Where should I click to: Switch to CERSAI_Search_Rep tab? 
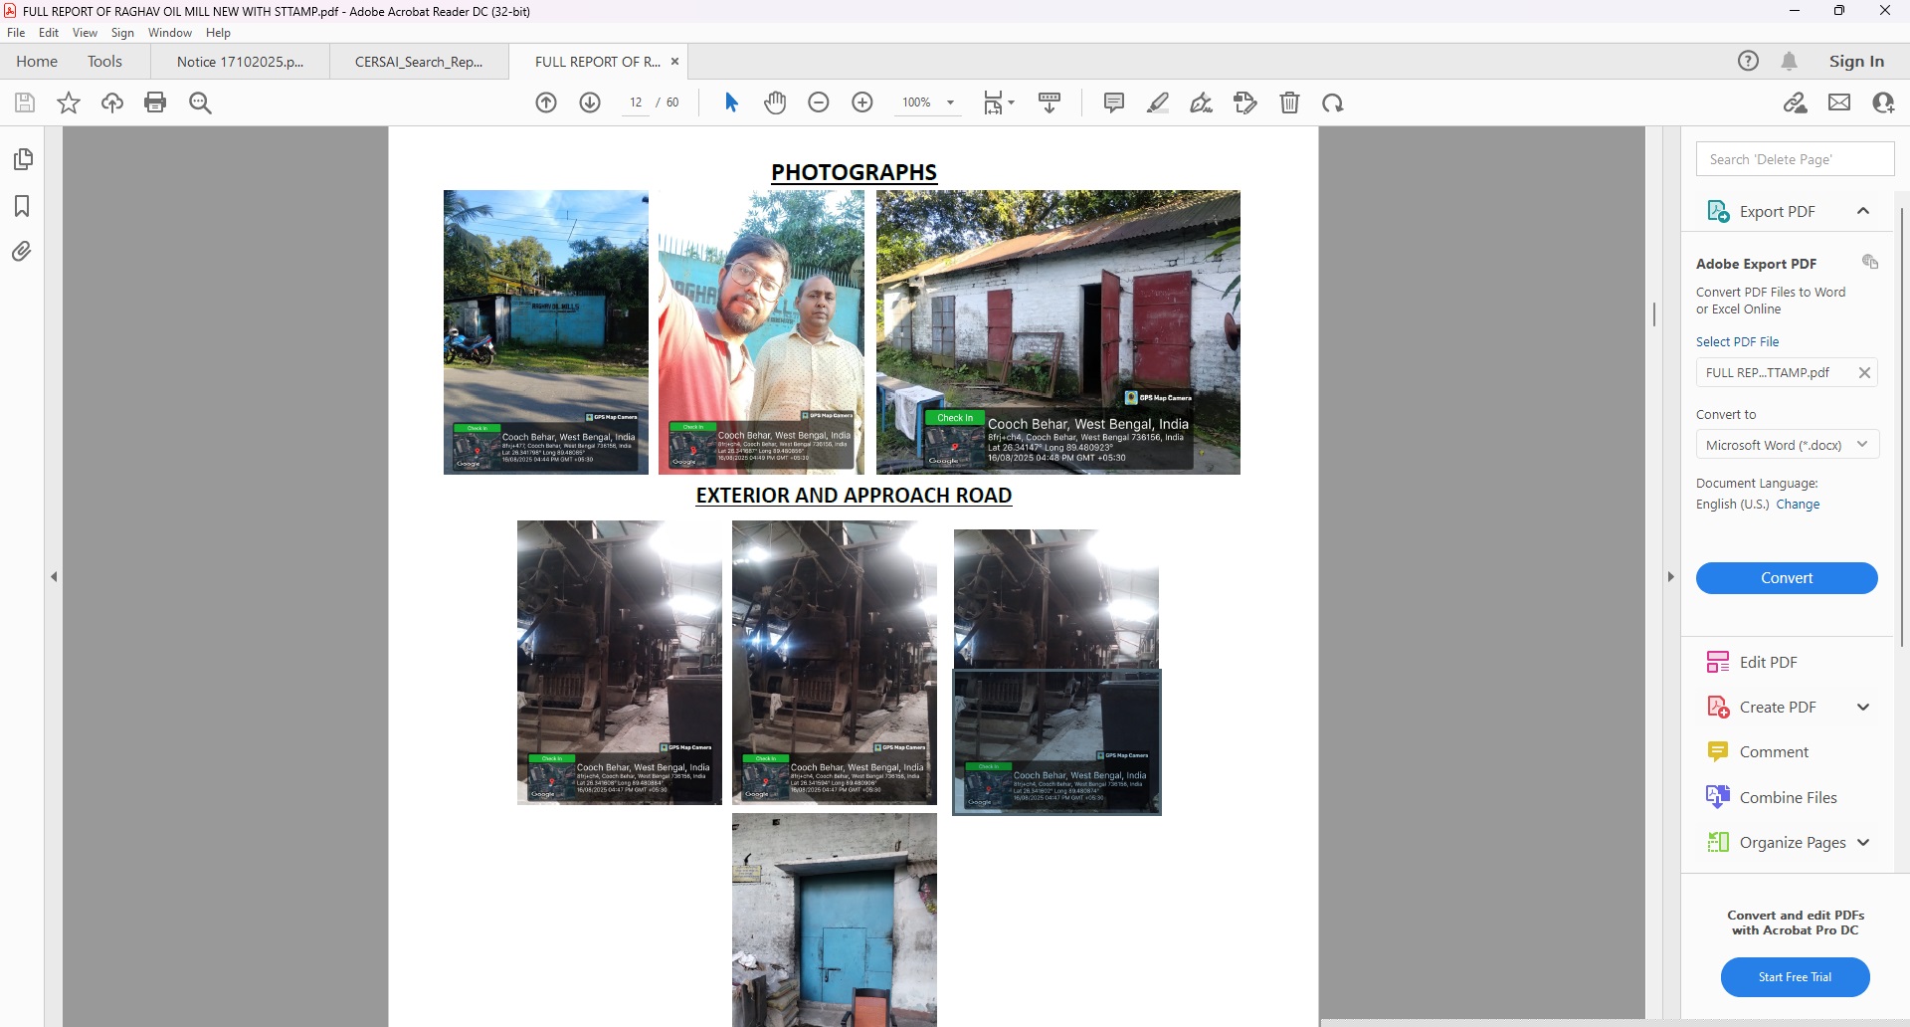(419, 62)
